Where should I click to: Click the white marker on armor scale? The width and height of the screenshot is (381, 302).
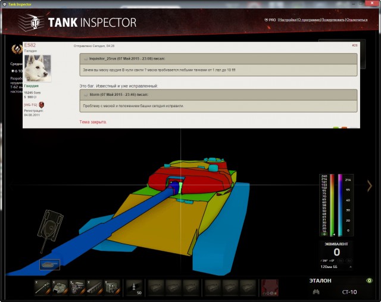334,235
